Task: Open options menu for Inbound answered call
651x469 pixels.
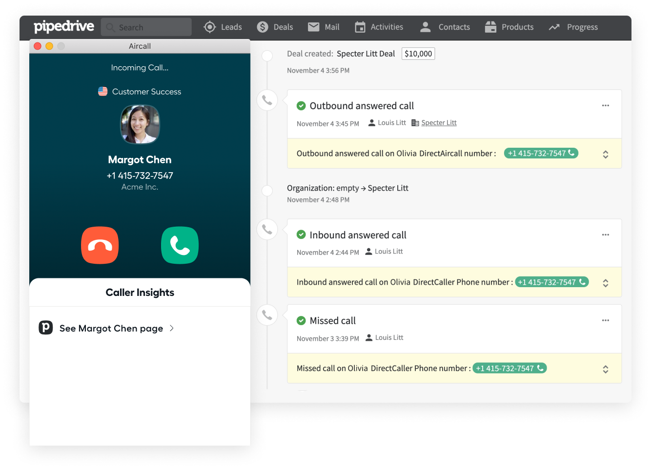Action: (606, 234)
